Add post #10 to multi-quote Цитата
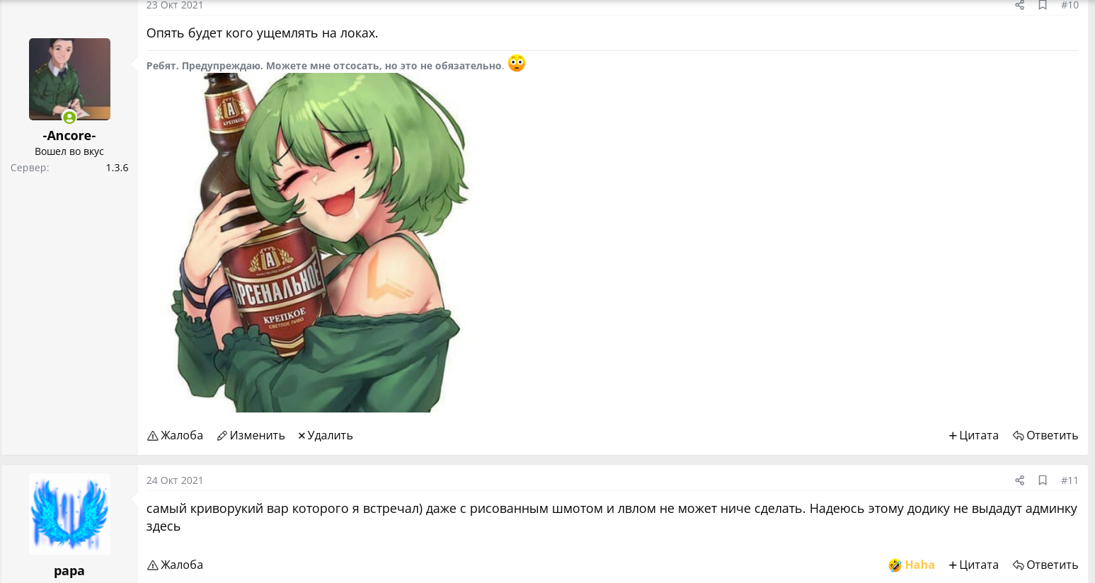Image resolution: width=1095 pixels, height=583 pixels. pos(973,435)
